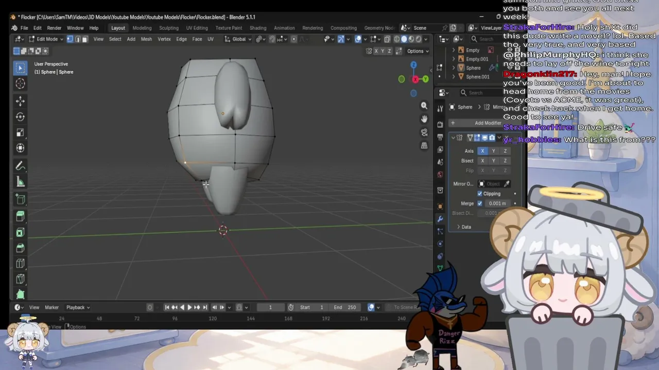
Task: Toggle proportional editing in header
Action: coord(294,39)
